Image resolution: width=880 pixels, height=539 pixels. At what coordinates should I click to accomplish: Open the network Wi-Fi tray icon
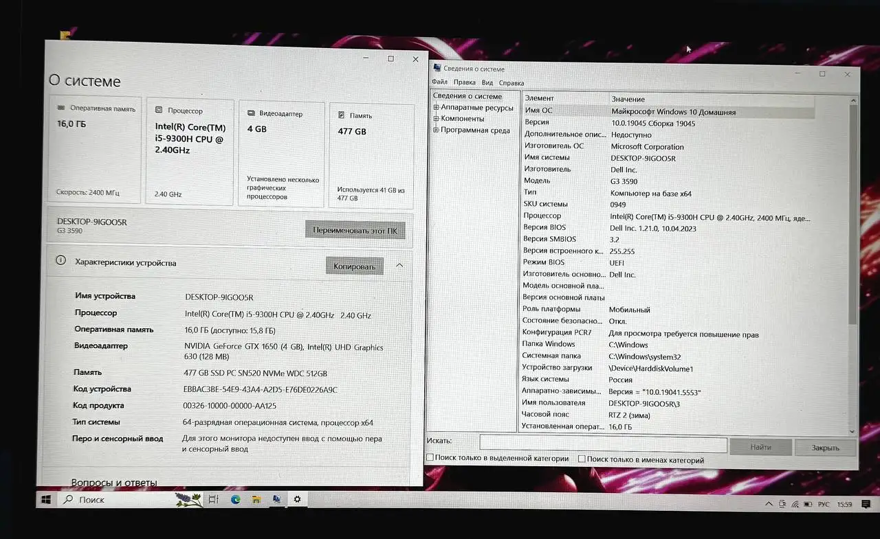(x=795, y=505)
